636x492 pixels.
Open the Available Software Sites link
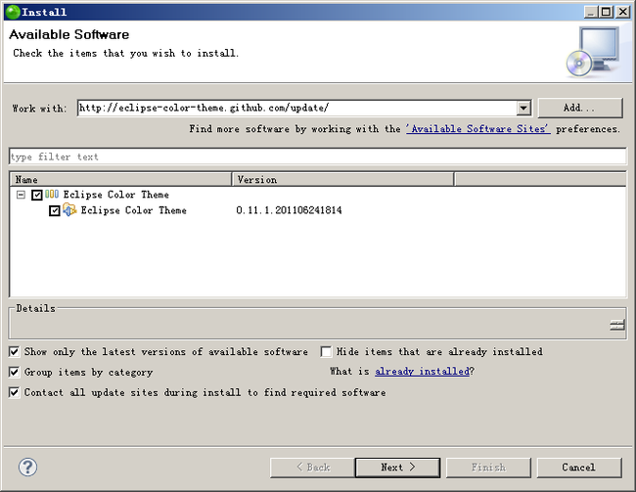point(478,129)
